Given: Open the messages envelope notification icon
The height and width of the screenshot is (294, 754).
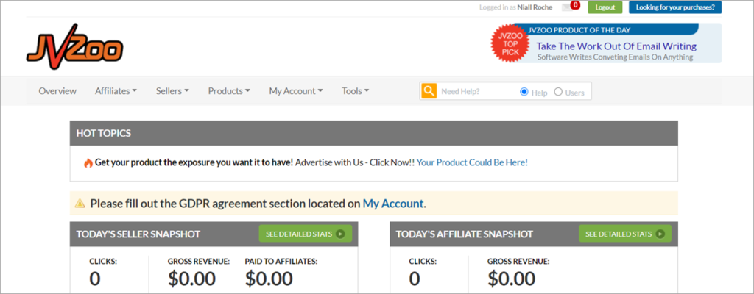Looking at the screenshot, I should click(566, 7).
